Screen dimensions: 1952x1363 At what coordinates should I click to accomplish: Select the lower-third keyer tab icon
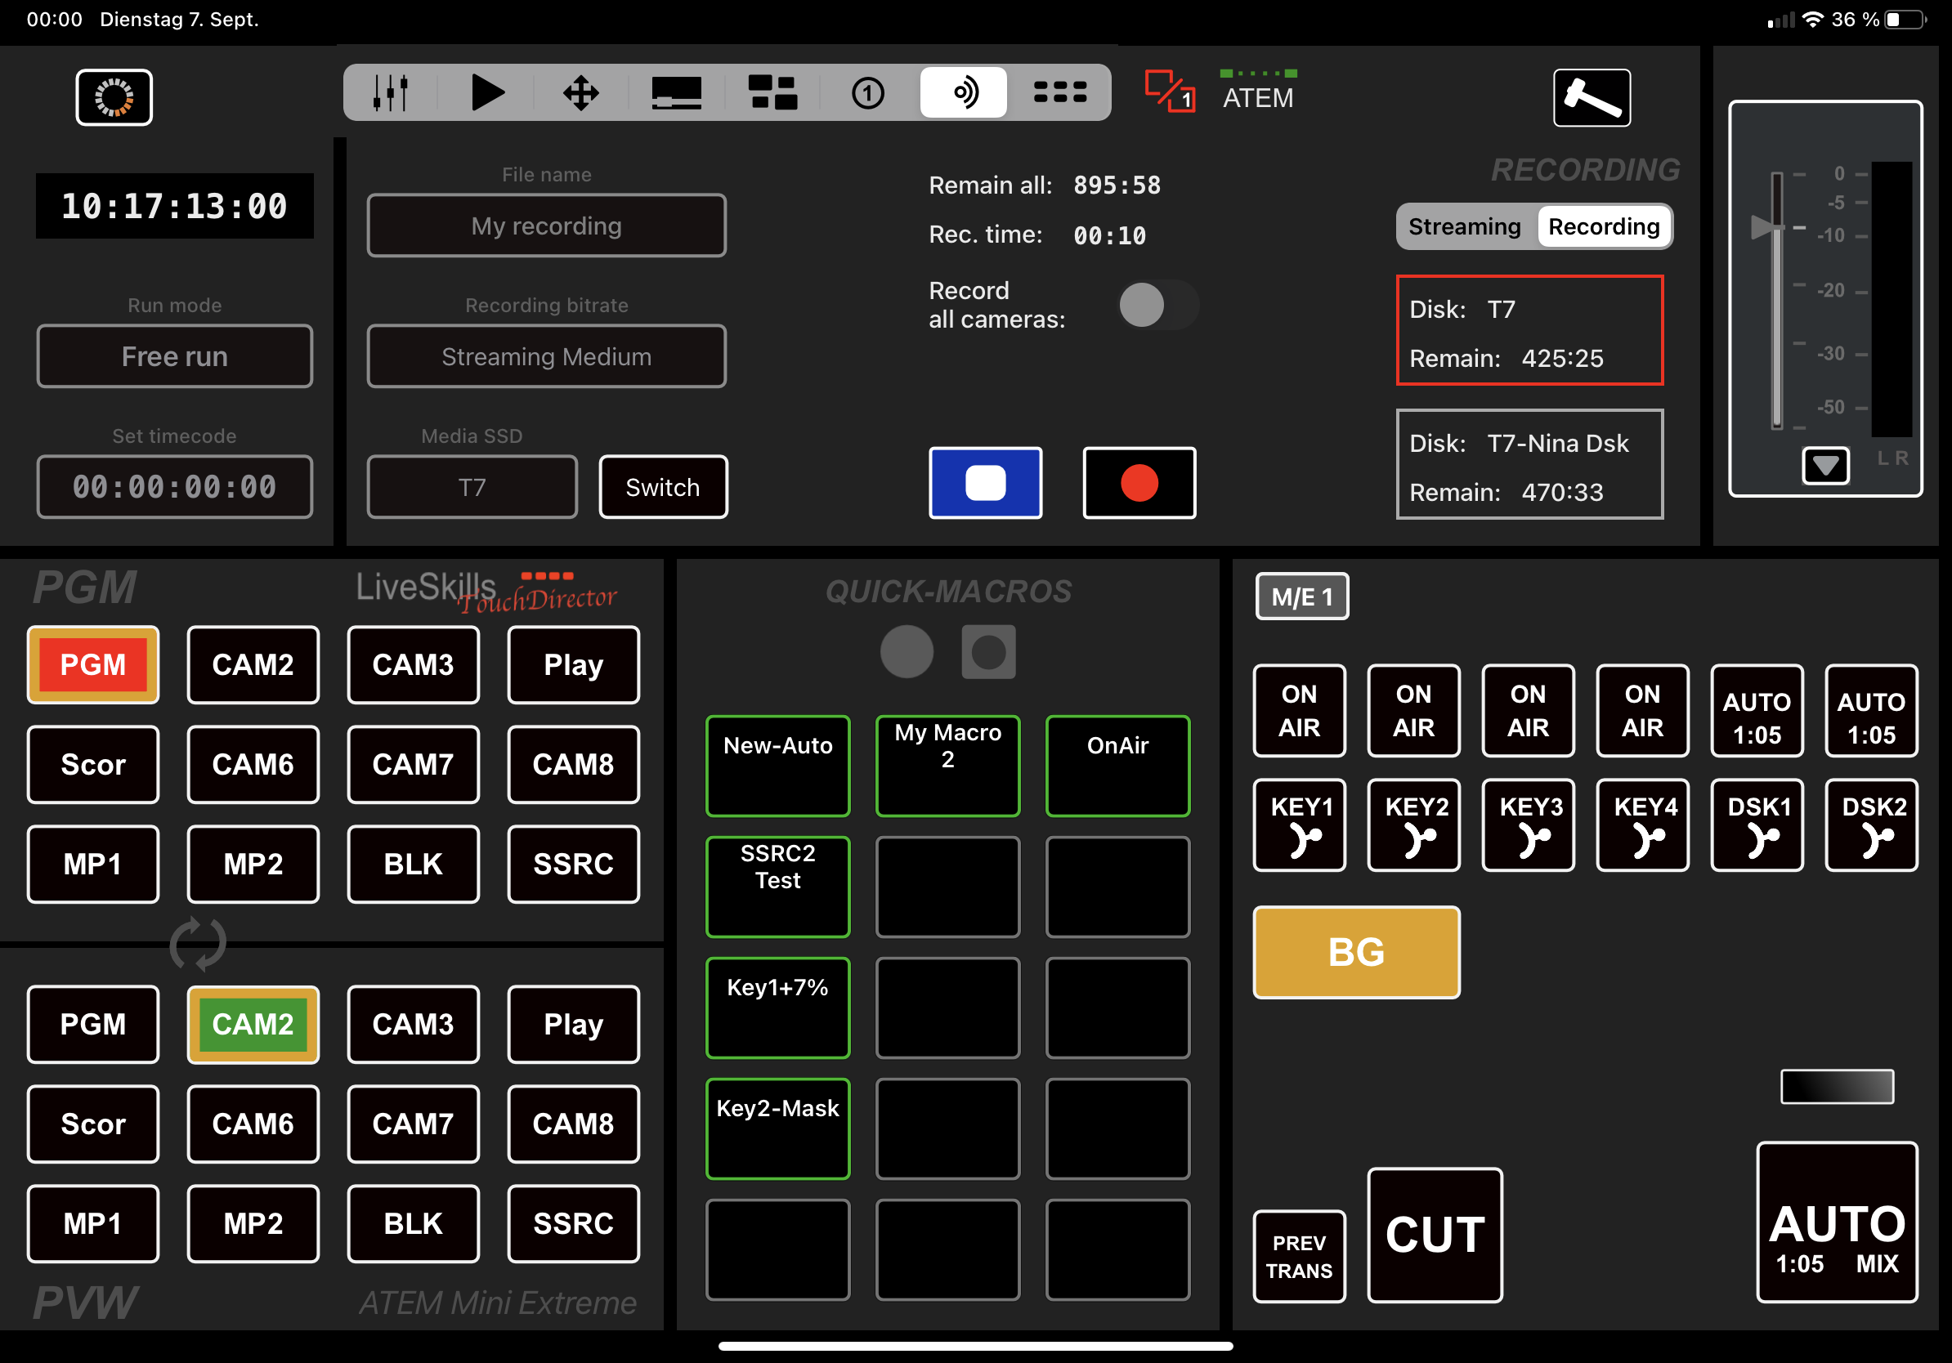(677, 92)
